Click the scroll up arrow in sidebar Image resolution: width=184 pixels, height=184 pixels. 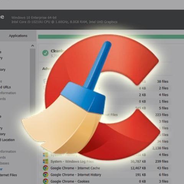[x=33, y=46]
